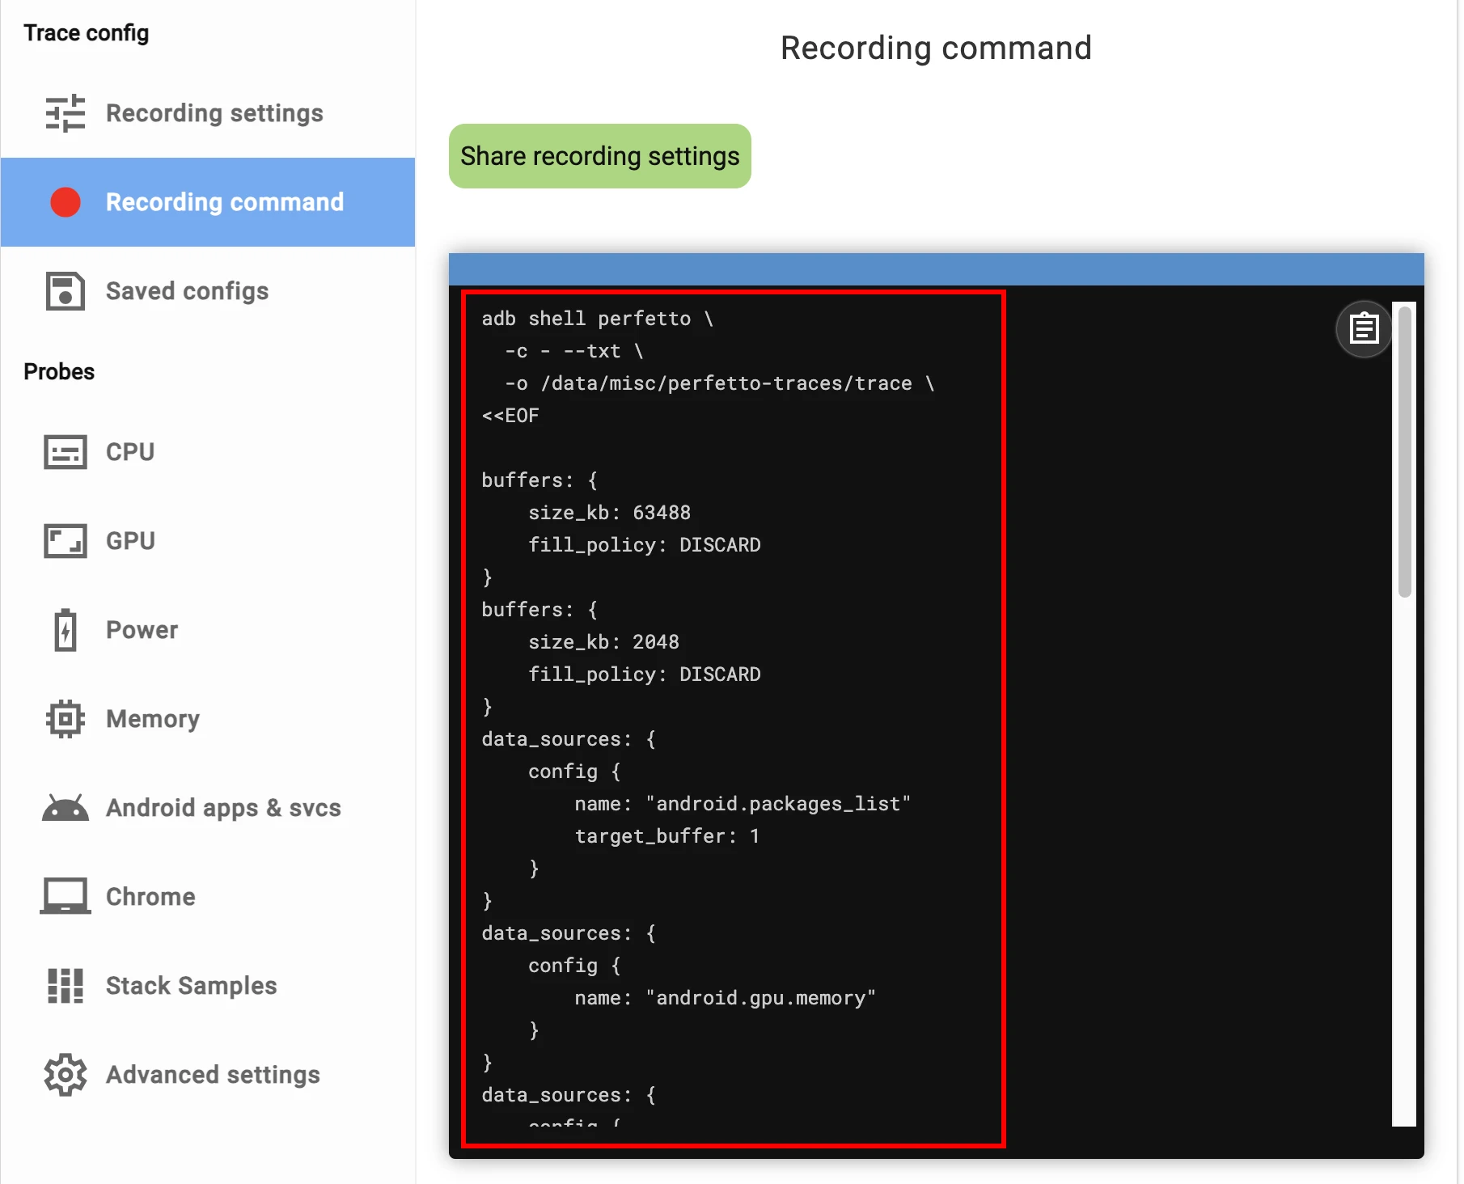1464x1184 pixels.
Task: Click the 'Recording command' page heading
Action: click(936, 49)
